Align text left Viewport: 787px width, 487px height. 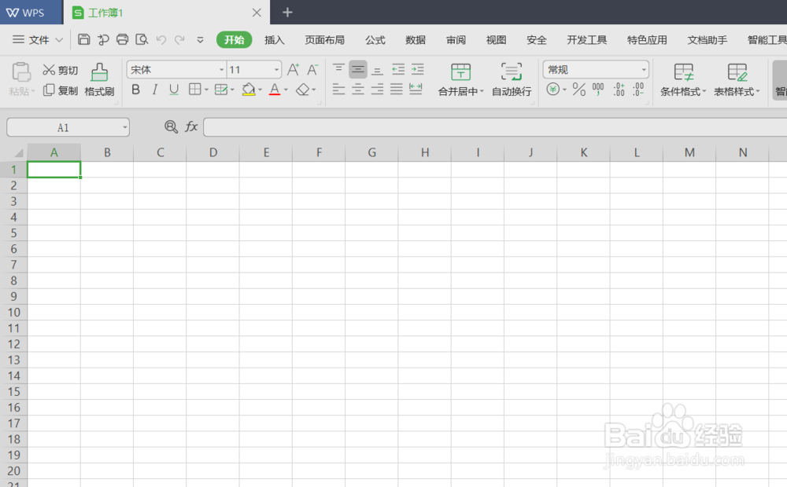click(338, 90)
